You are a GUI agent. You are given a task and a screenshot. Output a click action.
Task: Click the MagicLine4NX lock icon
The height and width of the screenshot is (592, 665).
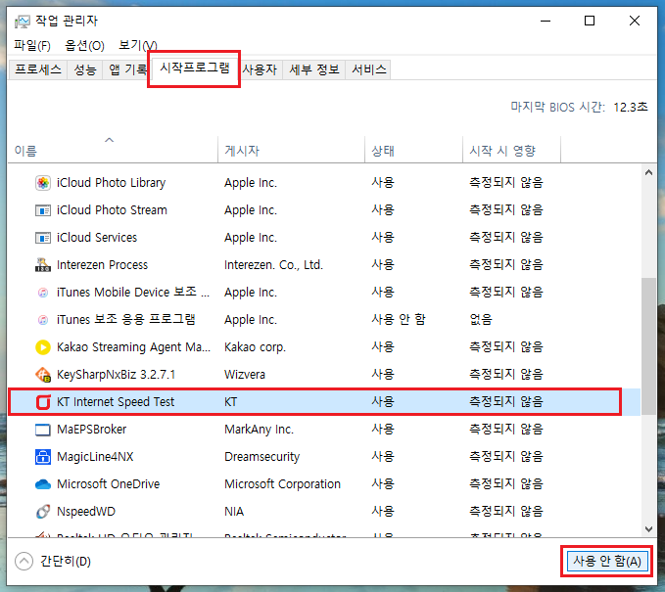tap(43, 457)
